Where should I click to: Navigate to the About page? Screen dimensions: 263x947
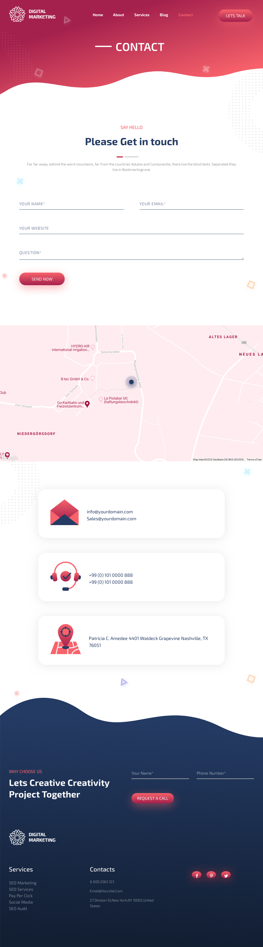tap(118, 15)
